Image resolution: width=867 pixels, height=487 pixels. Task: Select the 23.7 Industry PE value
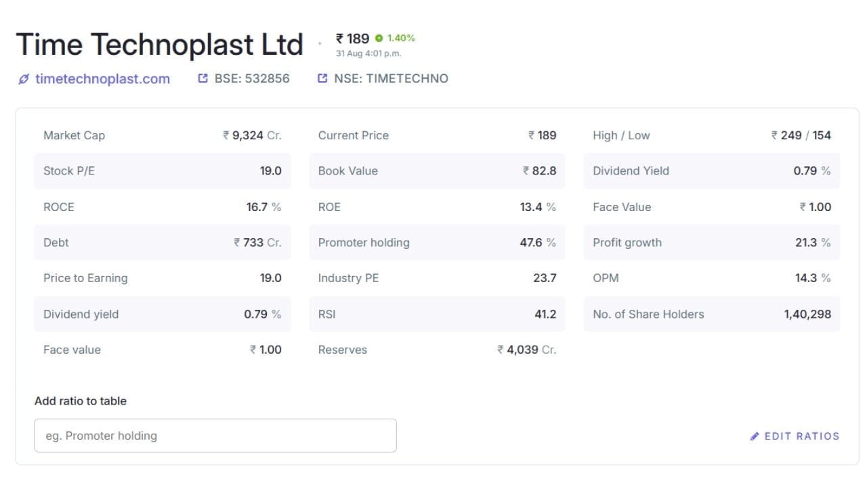click(545, 278)
